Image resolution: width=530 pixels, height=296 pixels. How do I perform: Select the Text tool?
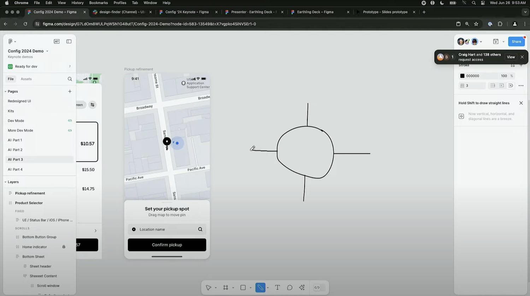(x=277, y=288)
